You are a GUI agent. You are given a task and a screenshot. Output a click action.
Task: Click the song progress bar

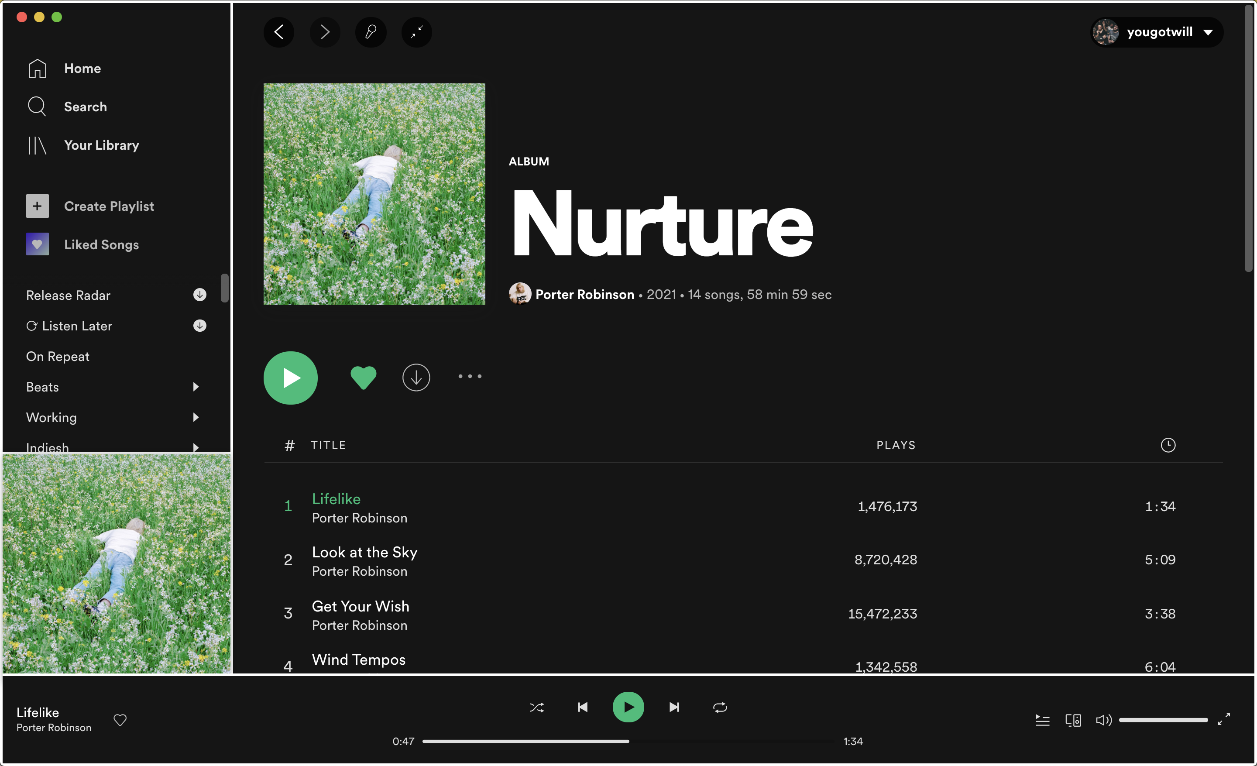pos(628,741)
